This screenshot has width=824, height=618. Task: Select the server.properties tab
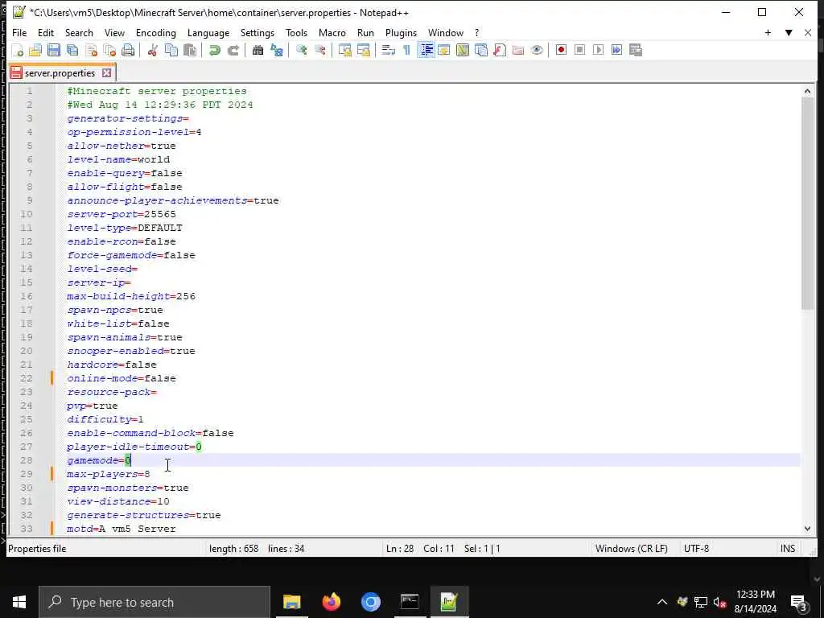point(60,73)
